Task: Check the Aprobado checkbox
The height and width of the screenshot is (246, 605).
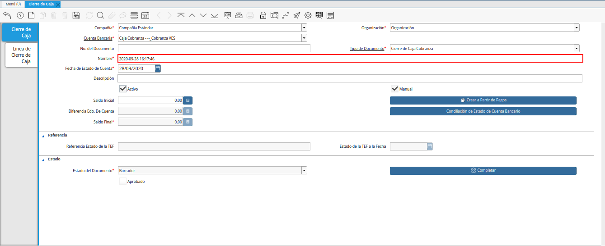Action: point(122,181)
